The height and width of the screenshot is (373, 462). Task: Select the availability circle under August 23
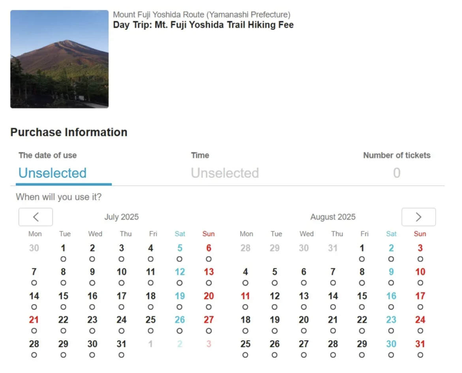point(391,331)
